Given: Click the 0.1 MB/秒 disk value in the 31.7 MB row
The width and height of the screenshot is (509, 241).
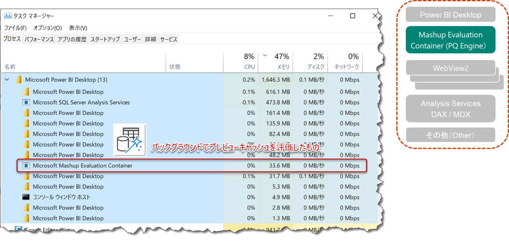Looking at the screenshot, I should [312, 176].
